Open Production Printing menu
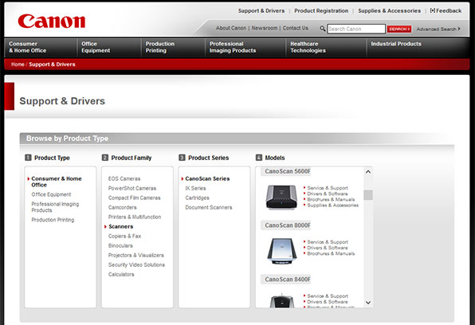 click(160, 47)
